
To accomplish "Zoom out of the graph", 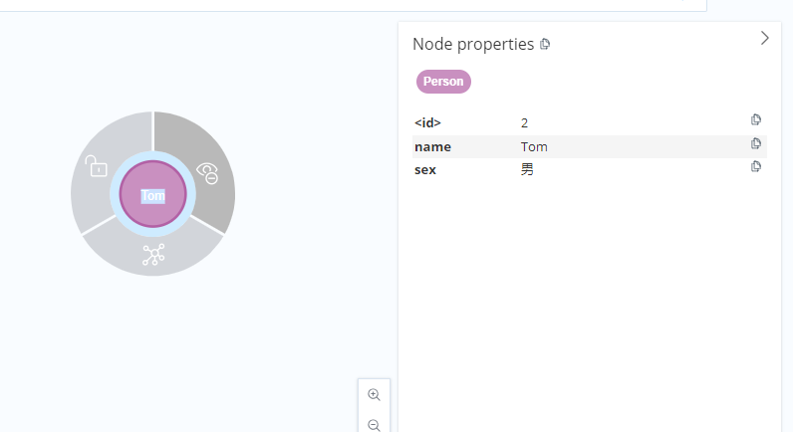I will click(x=375, y=425).
